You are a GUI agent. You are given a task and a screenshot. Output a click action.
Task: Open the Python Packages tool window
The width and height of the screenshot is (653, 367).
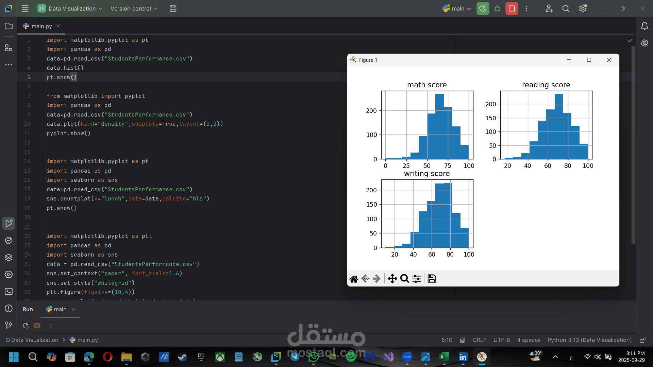click(x=9, y=257)
